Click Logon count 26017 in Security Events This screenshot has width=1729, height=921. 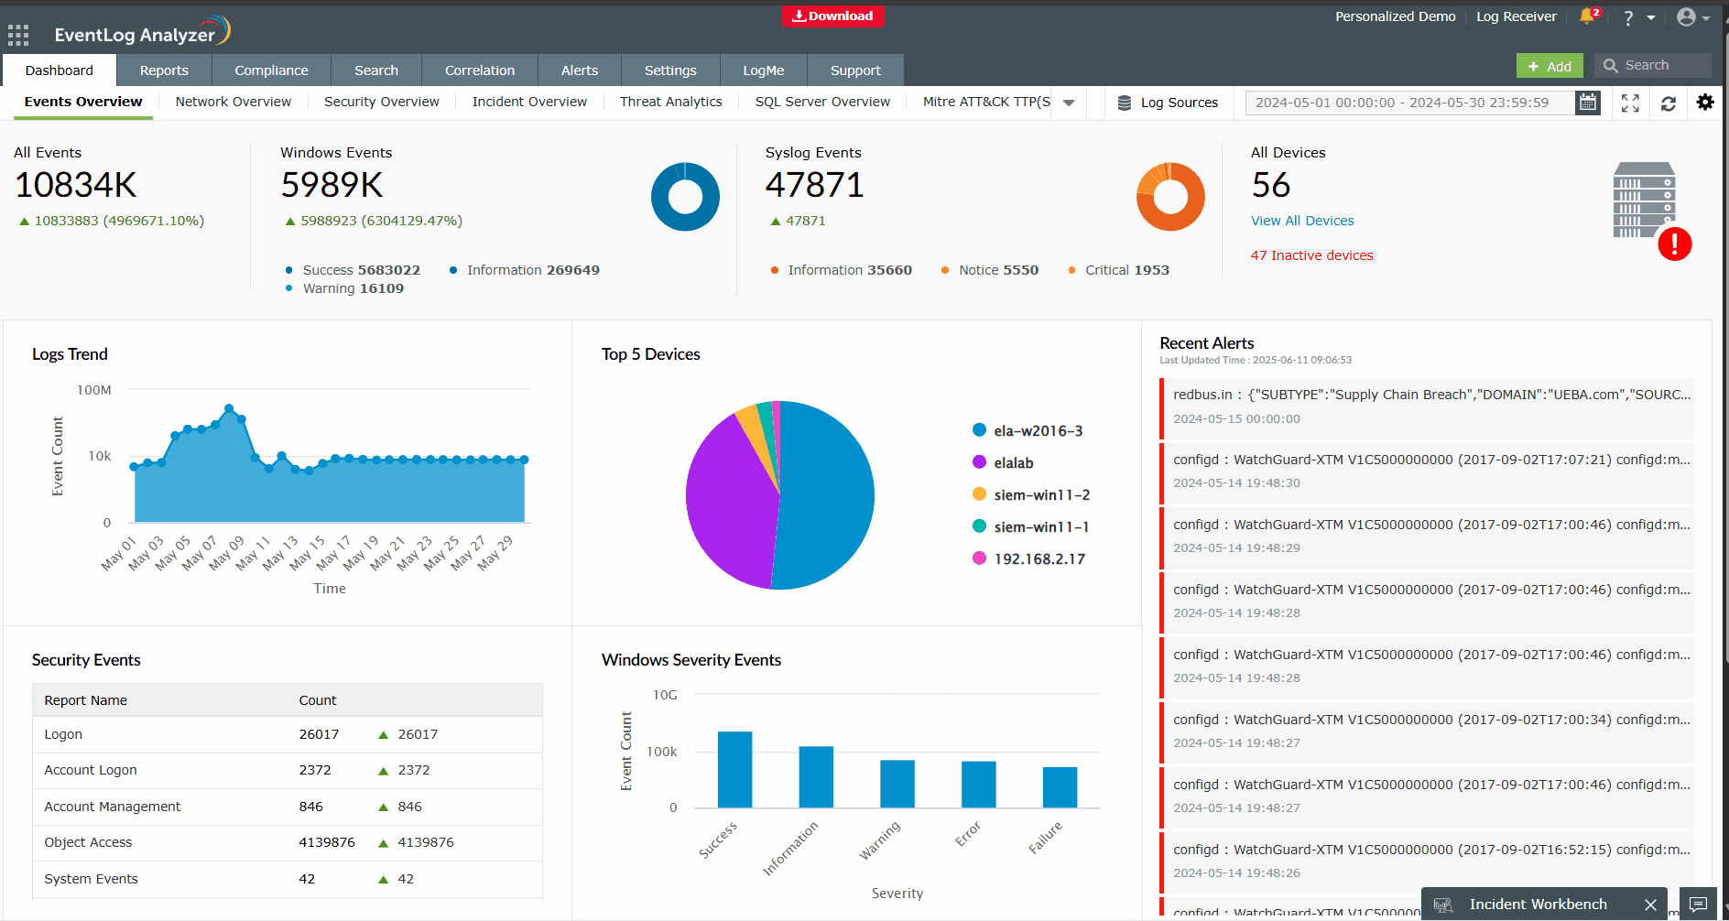[319, 734]
